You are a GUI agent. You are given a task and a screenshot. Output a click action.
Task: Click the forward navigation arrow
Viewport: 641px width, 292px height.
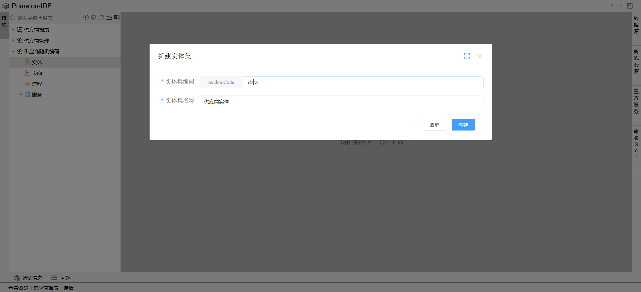(x=621, y=6)
